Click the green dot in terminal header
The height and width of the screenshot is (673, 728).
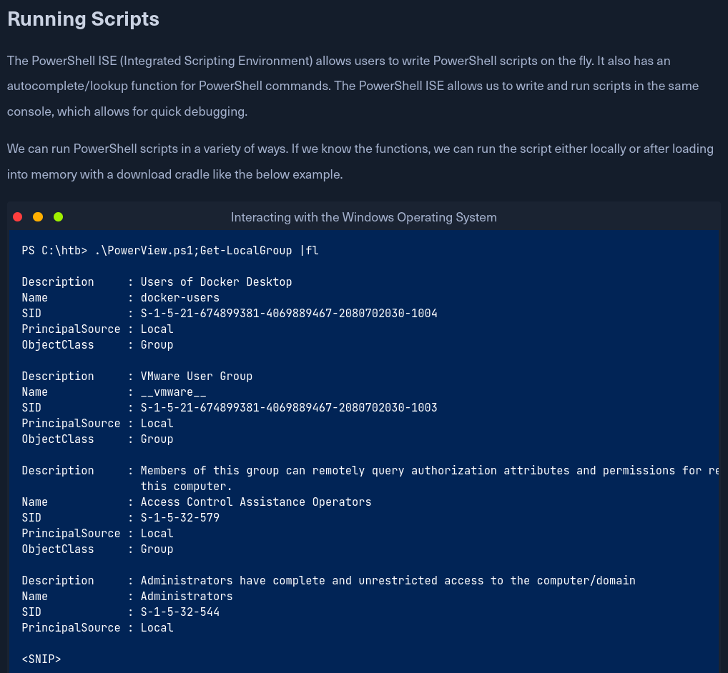tap(58, 217)
